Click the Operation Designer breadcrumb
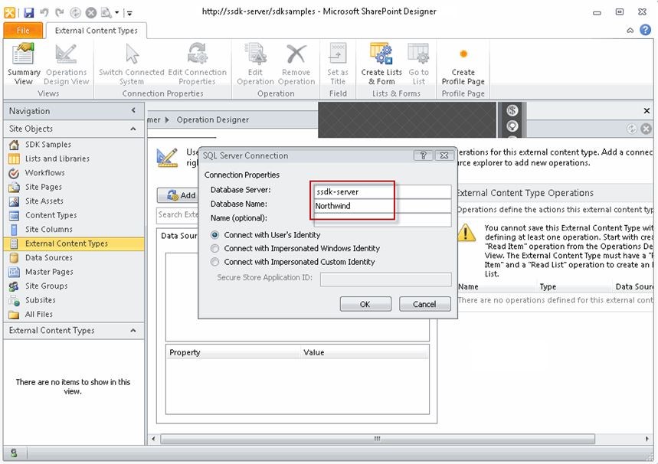This screenshot has width=658, height=464. click(x=213, y=120)
